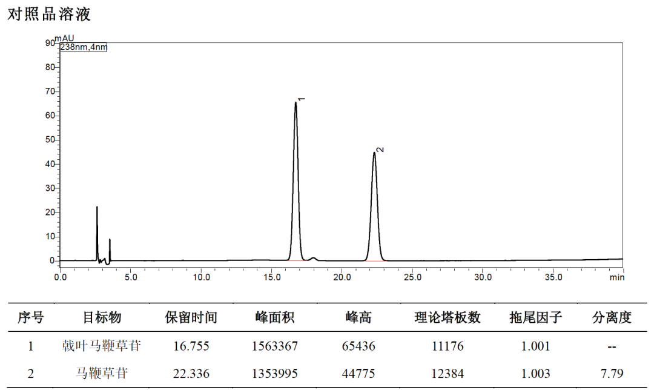The width and height of the screenshot is (654, 390).
Task: Click retention time 22.336
Action: point(191,373)
